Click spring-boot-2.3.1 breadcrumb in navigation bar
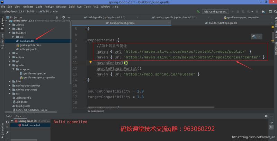 click(13, 12)
